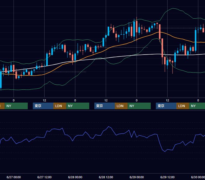Viewport: 205px width, 180px height.
Task: Choose the NY session block following 6/29 LDN
Action: 197,106
